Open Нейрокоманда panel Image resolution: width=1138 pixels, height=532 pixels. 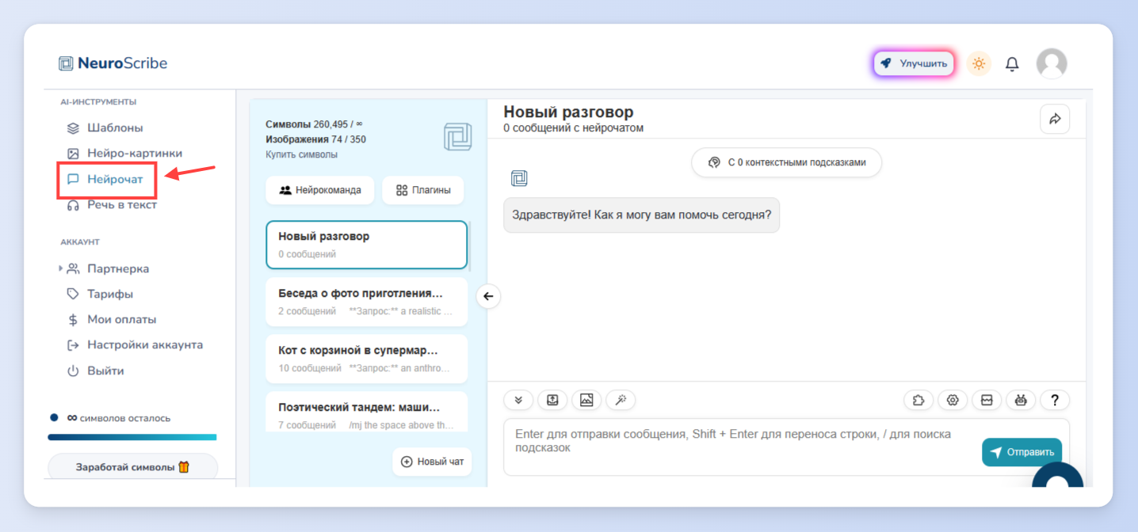pyautogui.click(x=320, y=190)
